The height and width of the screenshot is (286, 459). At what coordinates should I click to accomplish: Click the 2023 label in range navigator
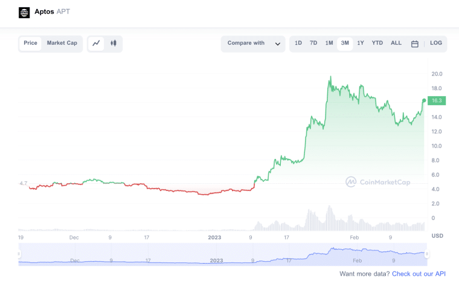(216, 261)
